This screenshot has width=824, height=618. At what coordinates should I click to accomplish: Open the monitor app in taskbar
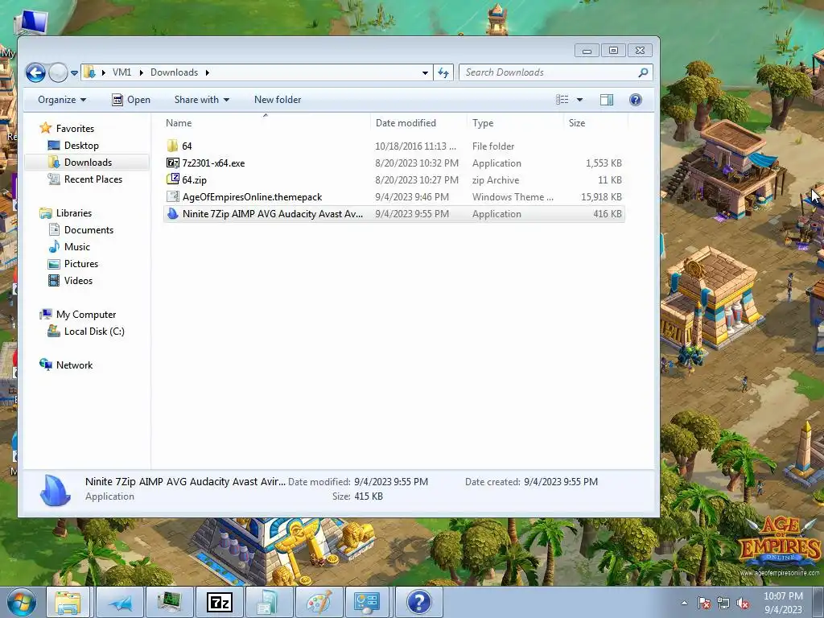coord(170,602)
